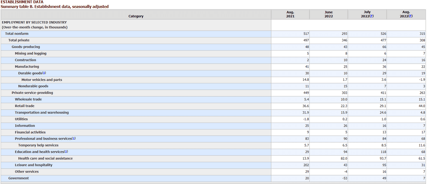Click the Mining and logging row label
Viewport: 427px width, 184px height.
pos(30,53)
